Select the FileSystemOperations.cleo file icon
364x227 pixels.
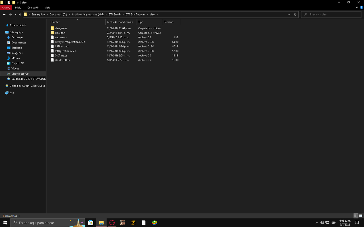tap(52, 42)
